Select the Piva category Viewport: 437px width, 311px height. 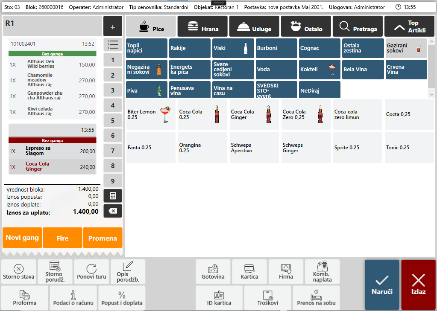(x=147, y=90)
